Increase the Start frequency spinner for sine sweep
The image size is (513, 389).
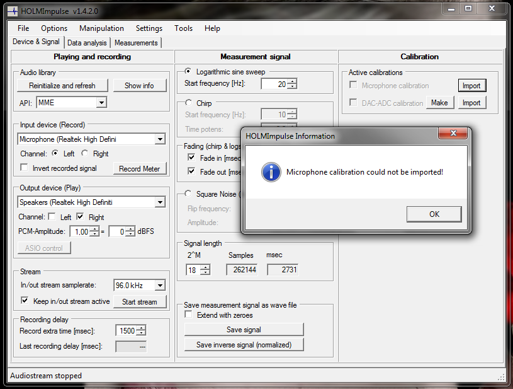293,81
